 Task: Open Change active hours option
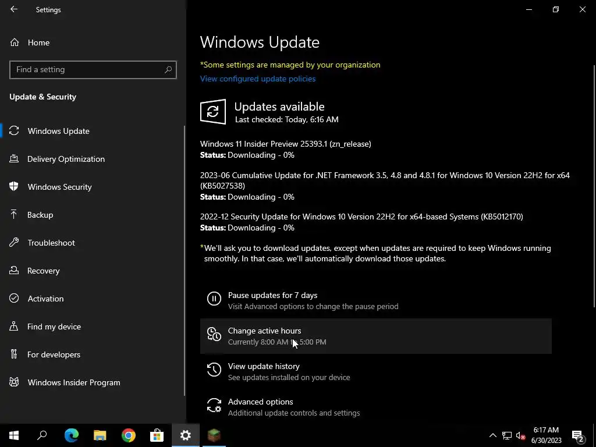coord(375,336)
